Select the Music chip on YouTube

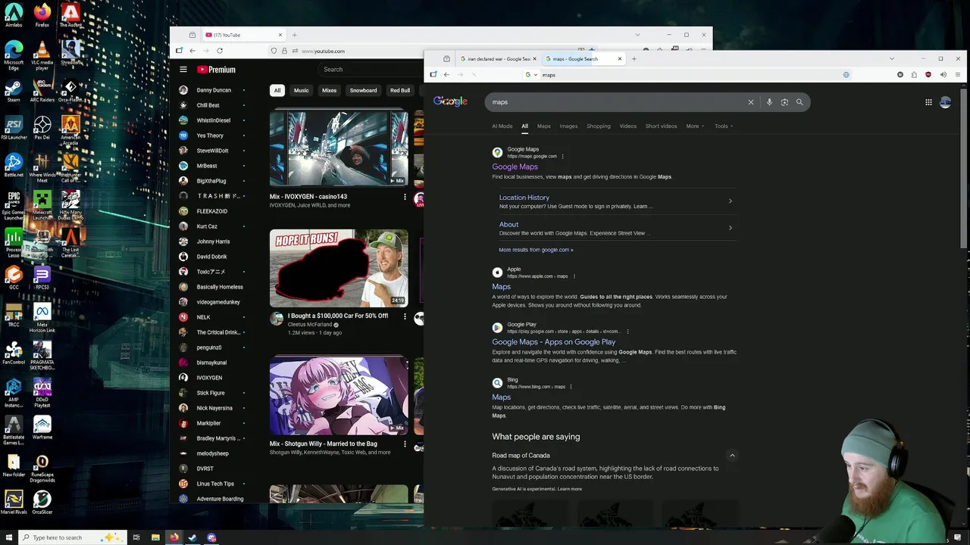301,90
